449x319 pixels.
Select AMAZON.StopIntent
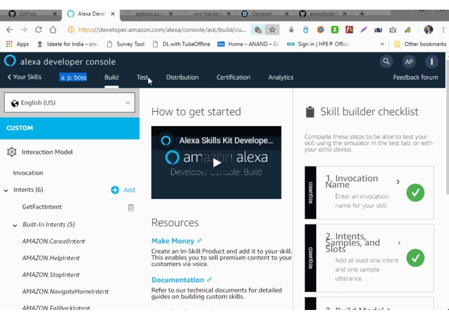[x=50, y=275]
